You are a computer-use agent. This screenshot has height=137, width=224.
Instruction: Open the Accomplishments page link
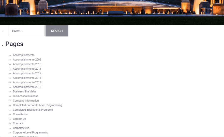24,55
